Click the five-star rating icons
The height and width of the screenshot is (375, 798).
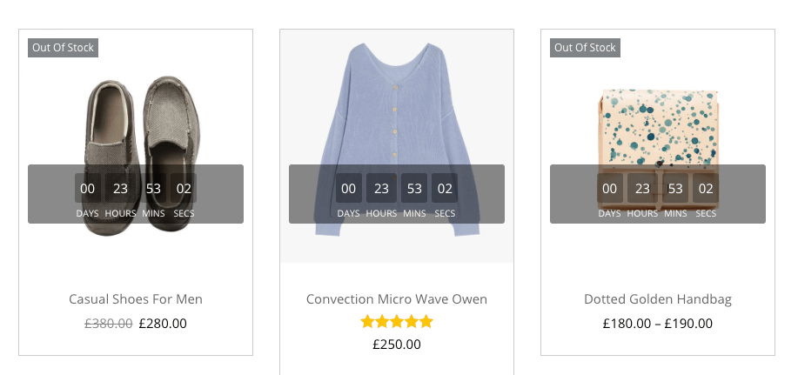click(397, 322)
